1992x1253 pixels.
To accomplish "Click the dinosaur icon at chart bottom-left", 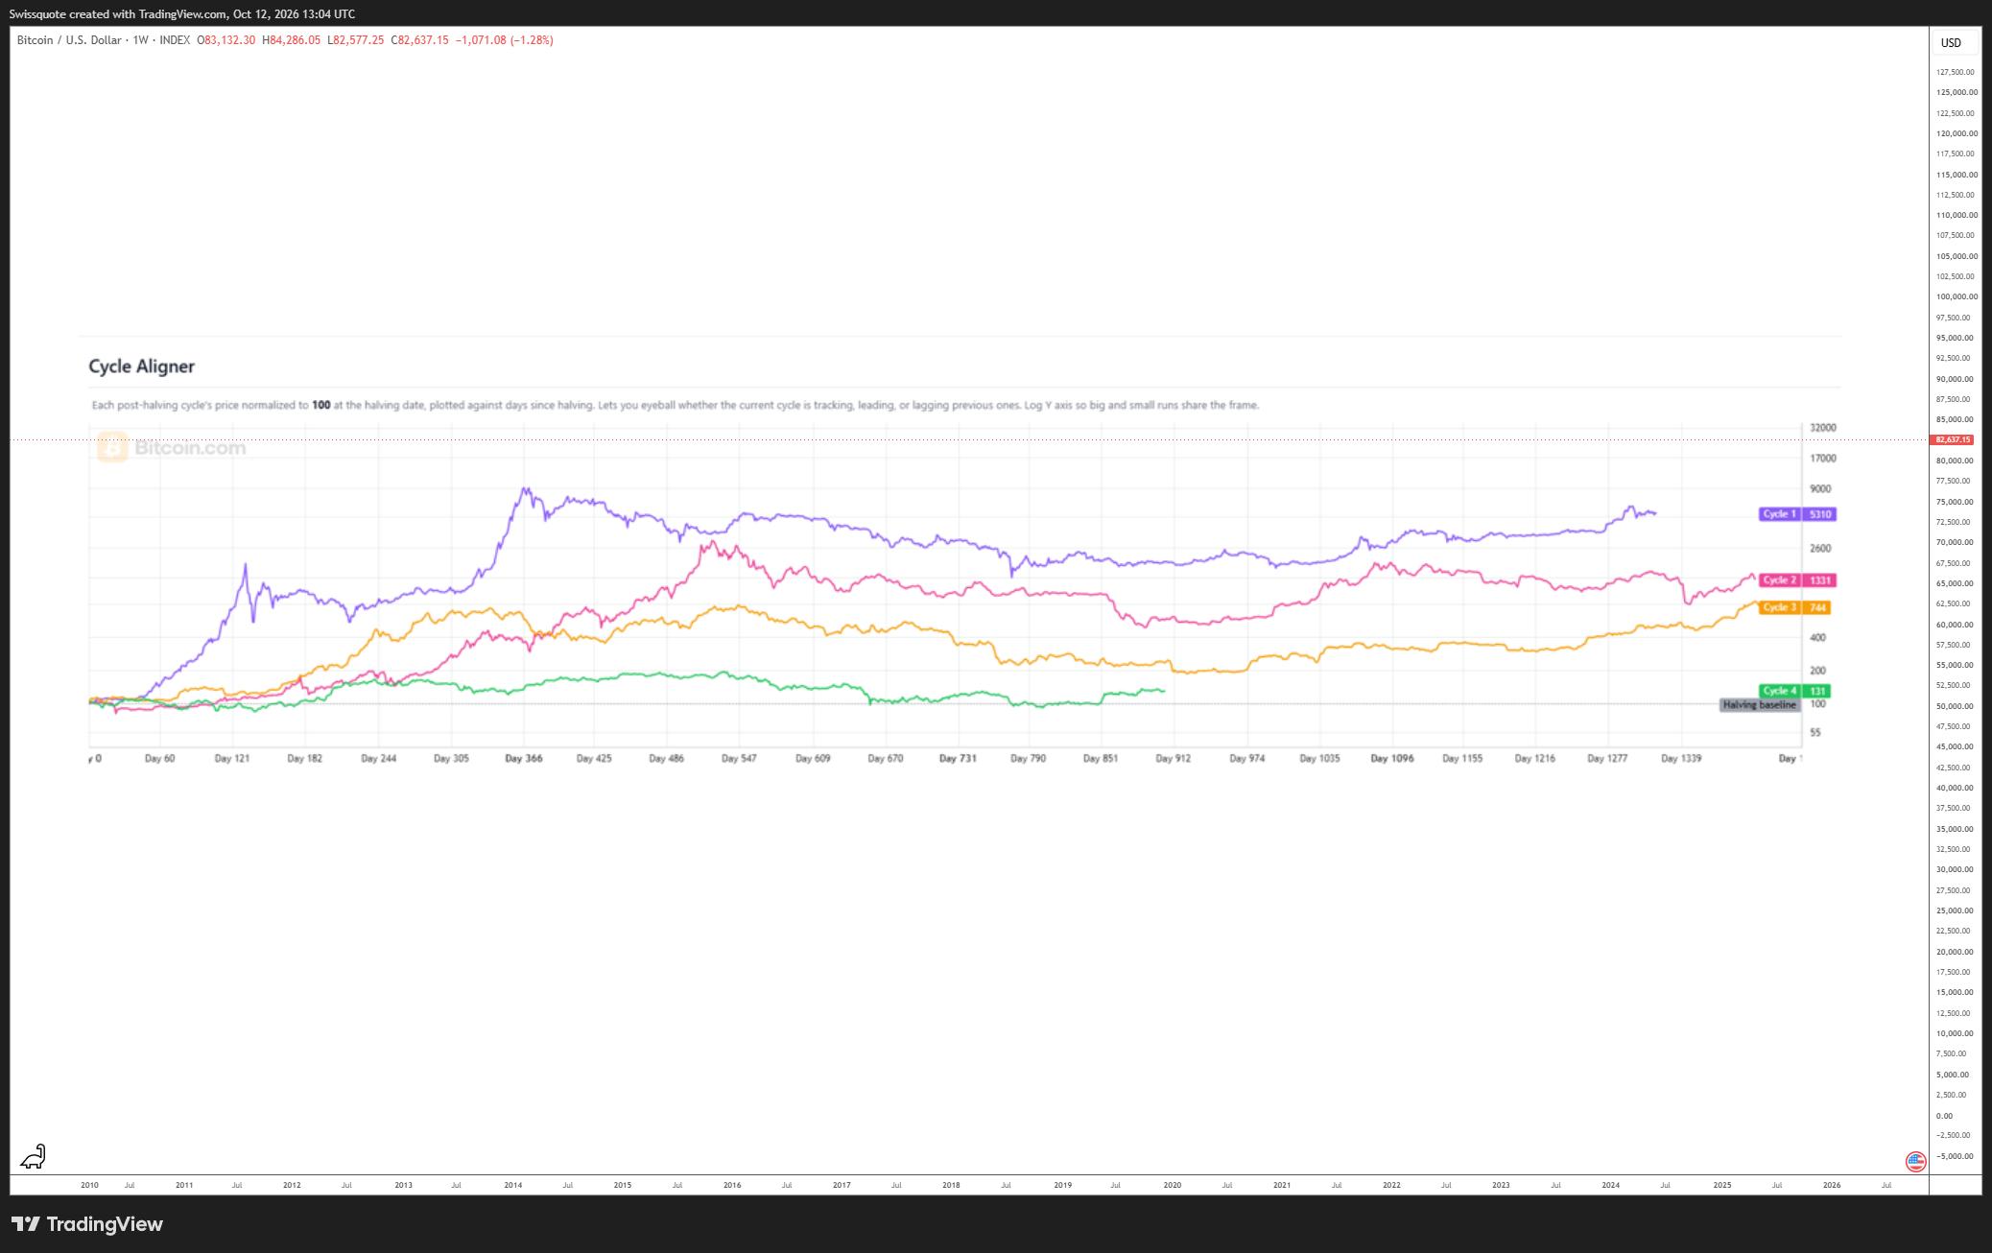I will [x=33, y=1156].
